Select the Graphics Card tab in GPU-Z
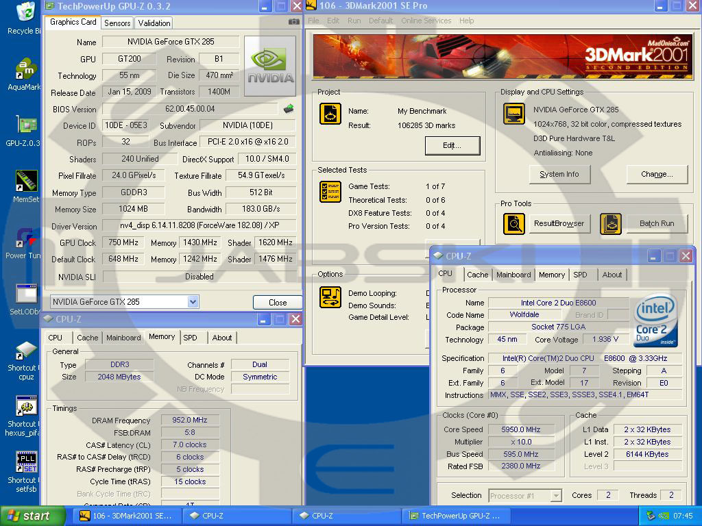702x526 pixels. click(x=73, y=22)
